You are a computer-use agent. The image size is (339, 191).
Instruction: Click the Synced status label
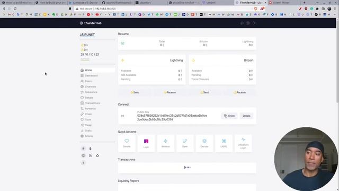(x=85, y=59)
